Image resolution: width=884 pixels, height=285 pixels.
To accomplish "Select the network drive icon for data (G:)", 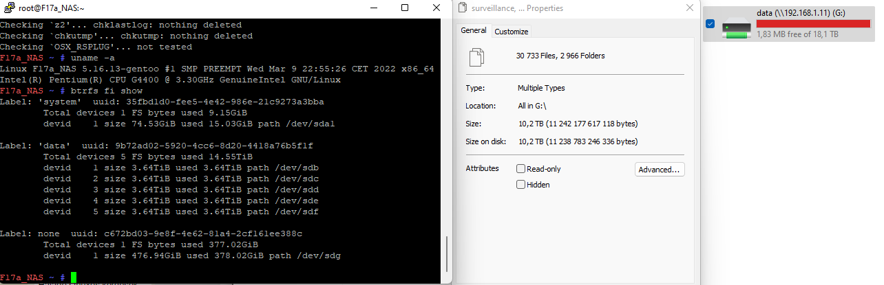I will pyautogui.click(x=737, y=29).
